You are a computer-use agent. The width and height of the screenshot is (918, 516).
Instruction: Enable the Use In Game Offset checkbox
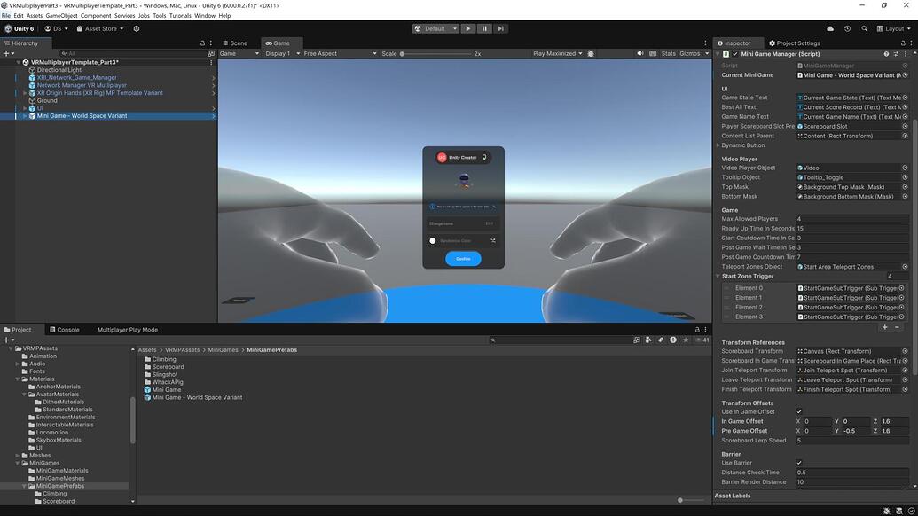click(801, 411)
